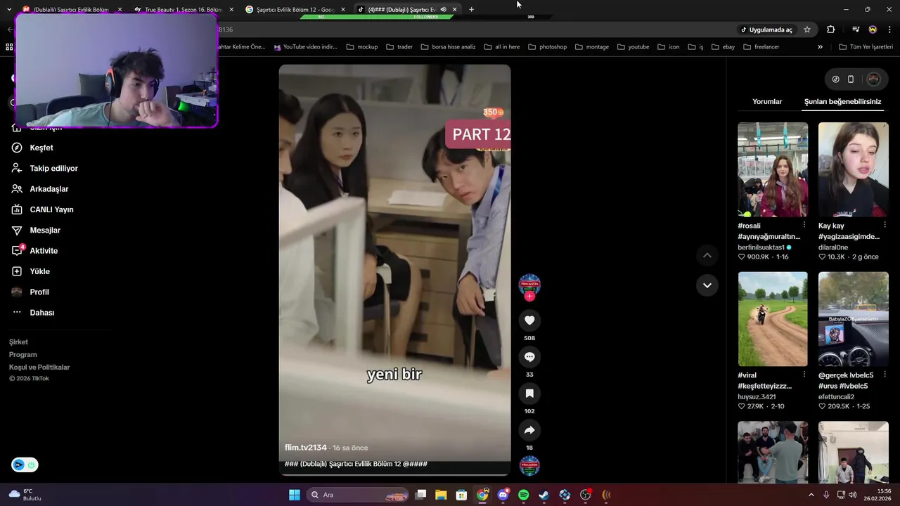This screenshot has width=900, height=506.
Task: Open the volume control in the system tray
Action: tap(852, 495)
